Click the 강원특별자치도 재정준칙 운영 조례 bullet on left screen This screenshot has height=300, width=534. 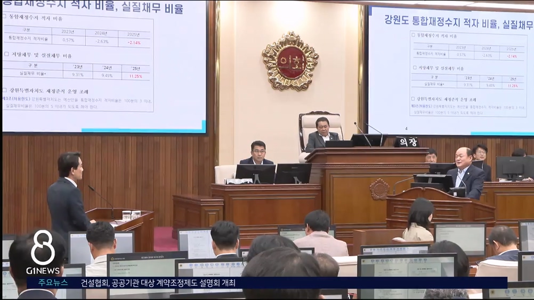coord(5,91)
